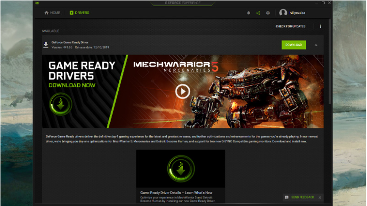
Task: Open the notifications bell icon
Action: pos(249,13)
